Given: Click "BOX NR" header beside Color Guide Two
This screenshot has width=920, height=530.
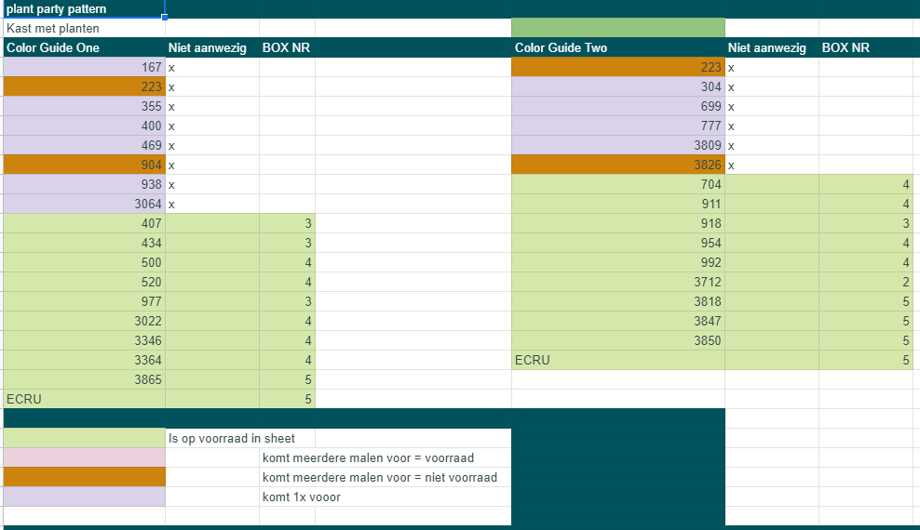Looking at the screenshot, I should [x=865, y=47].
